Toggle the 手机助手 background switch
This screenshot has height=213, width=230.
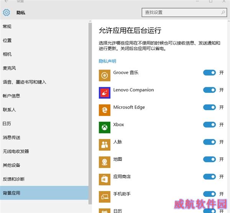(x=209, y=194)
